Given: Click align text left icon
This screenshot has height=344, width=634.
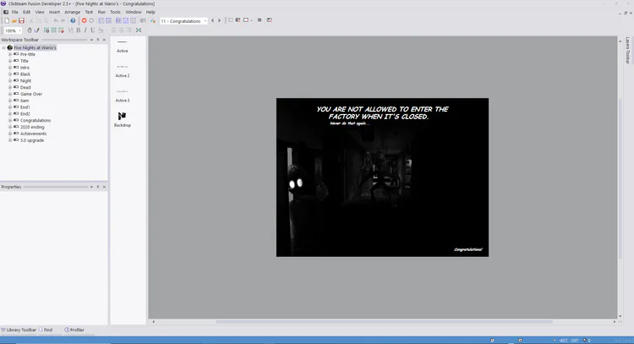Looking at the screenshot, I should (114, 30).
